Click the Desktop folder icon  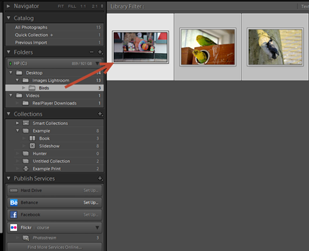click(19, 73)
